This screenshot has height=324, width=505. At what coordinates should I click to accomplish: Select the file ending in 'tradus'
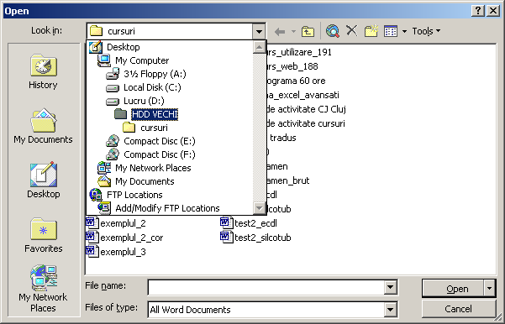coord(282,138)
